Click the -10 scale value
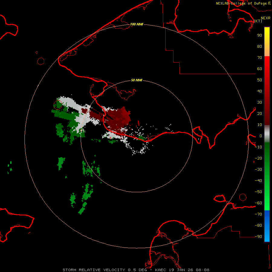 tap(258, 147)
